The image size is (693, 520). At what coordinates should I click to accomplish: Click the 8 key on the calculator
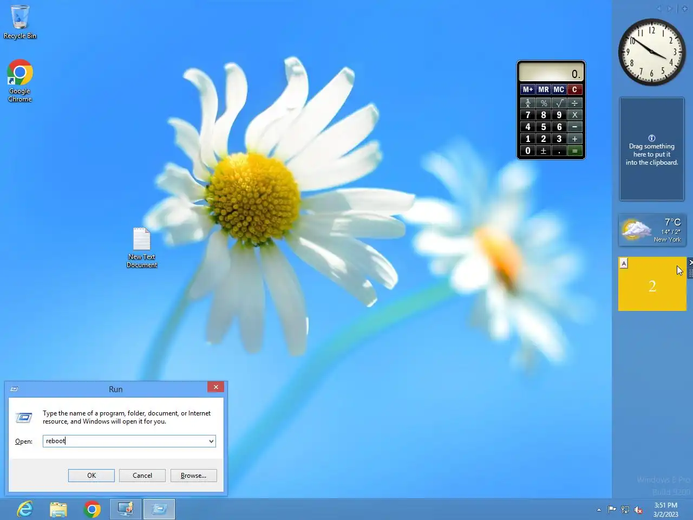coord(544,115)
